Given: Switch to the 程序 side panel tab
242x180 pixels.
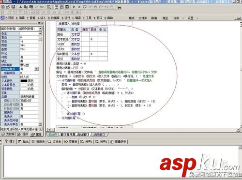Looking at the screenshot, I should pyautogui.click(x=23, y=134).
